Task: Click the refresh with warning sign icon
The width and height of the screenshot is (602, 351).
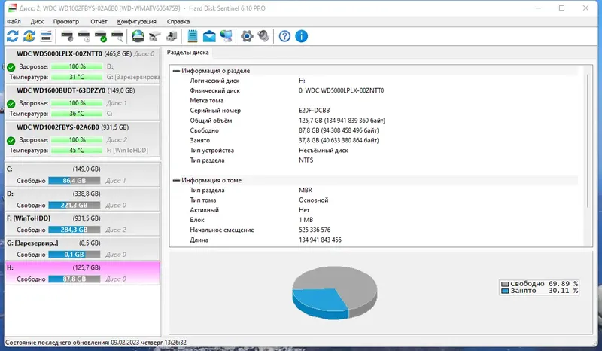Action: pyautogui.click(x=29, y=36)
